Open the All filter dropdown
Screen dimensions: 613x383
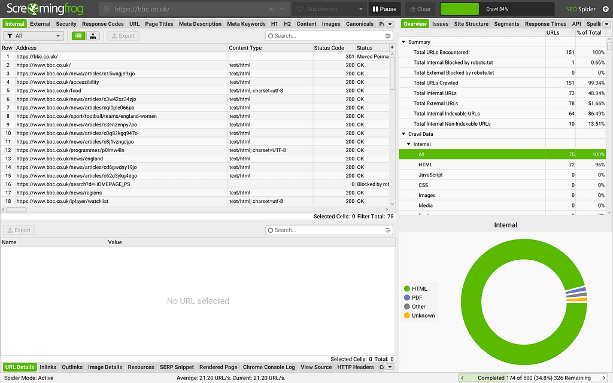point(33,36)
